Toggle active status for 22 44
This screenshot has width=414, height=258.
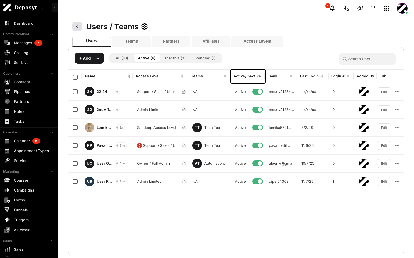pos(258,92)
